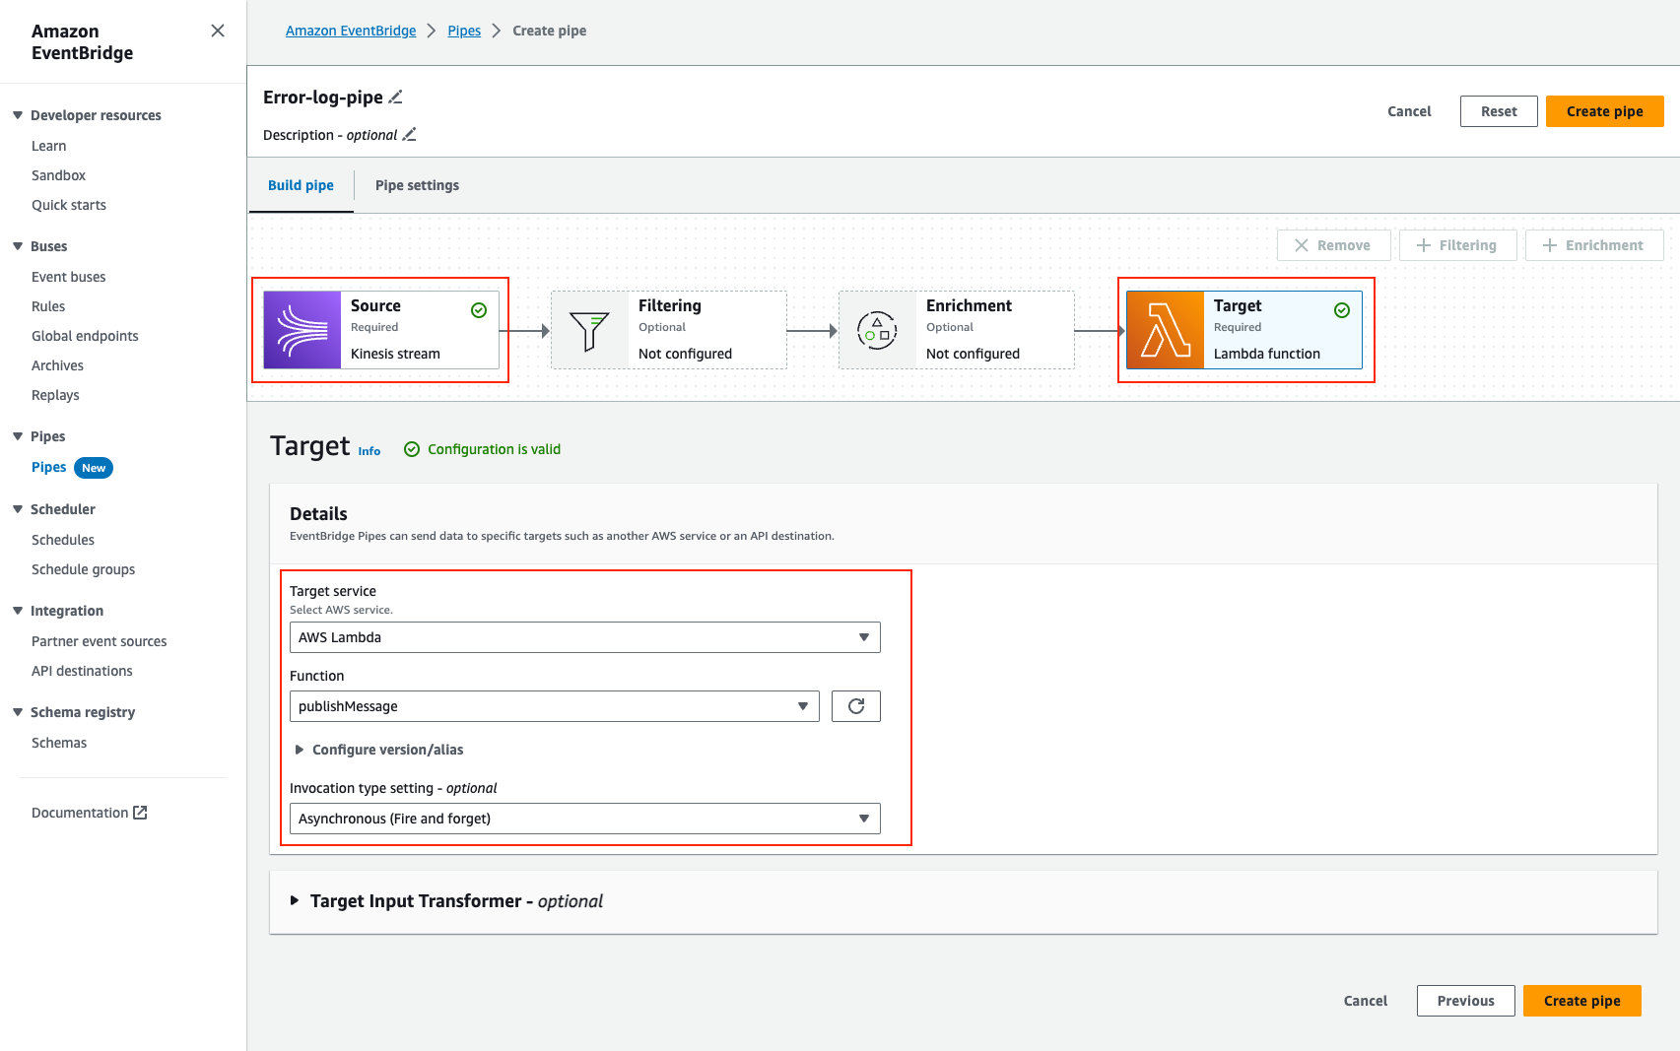Open Partner event sources
Viewport: 1680px width, 1051px height.
pyautogui.click(x=100, y=641)
